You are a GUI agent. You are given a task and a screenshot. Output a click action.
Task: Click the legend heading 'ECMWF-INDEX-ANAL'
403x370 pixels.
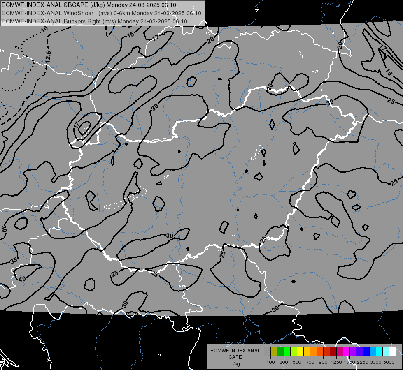[235, 351]
